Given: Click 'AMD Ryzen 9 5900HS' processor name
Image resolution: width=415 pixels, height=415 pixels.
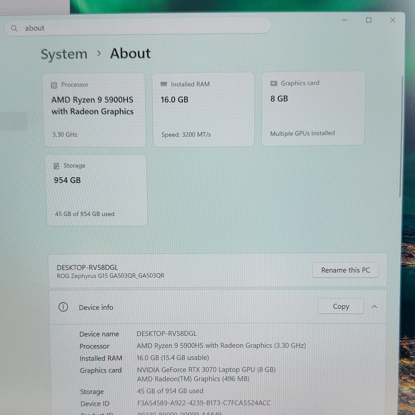Looking at the screenshot, I should coord(92,100).
